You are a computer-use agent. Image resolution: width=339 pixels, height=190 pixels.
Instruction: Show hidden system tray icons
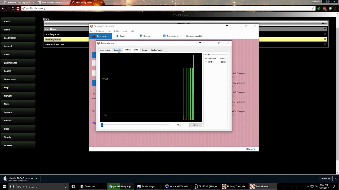[307, 187]
